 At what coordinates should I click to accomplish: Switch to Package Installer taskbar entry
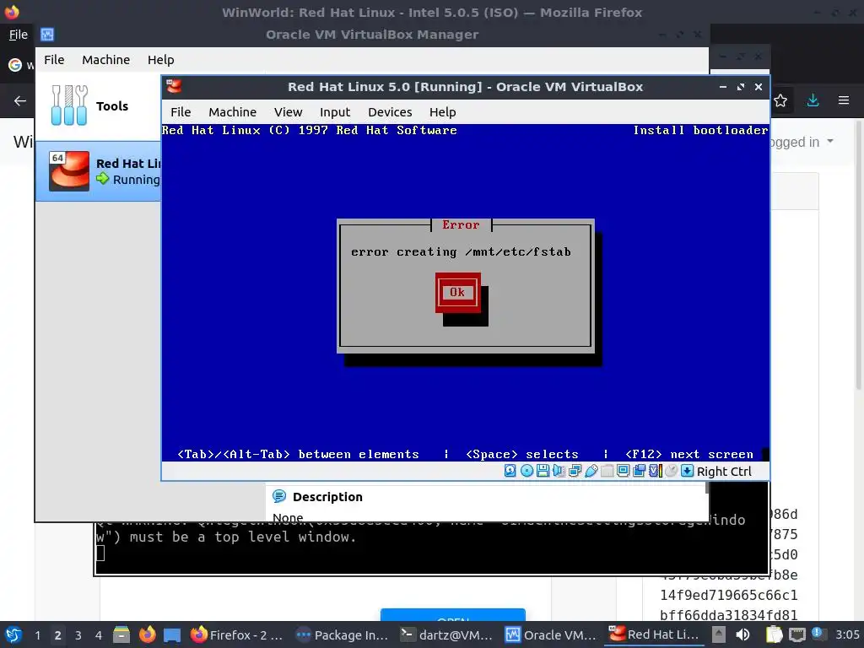pos(342,634)
